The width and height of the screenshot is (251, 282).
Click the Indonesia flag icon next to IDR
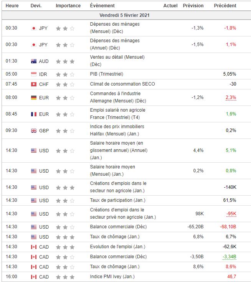click(33, 74)
